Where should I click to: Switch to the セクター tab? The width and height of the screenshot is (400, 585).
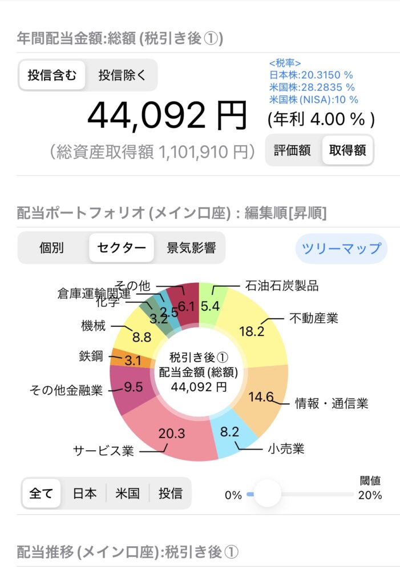point(121,248)
